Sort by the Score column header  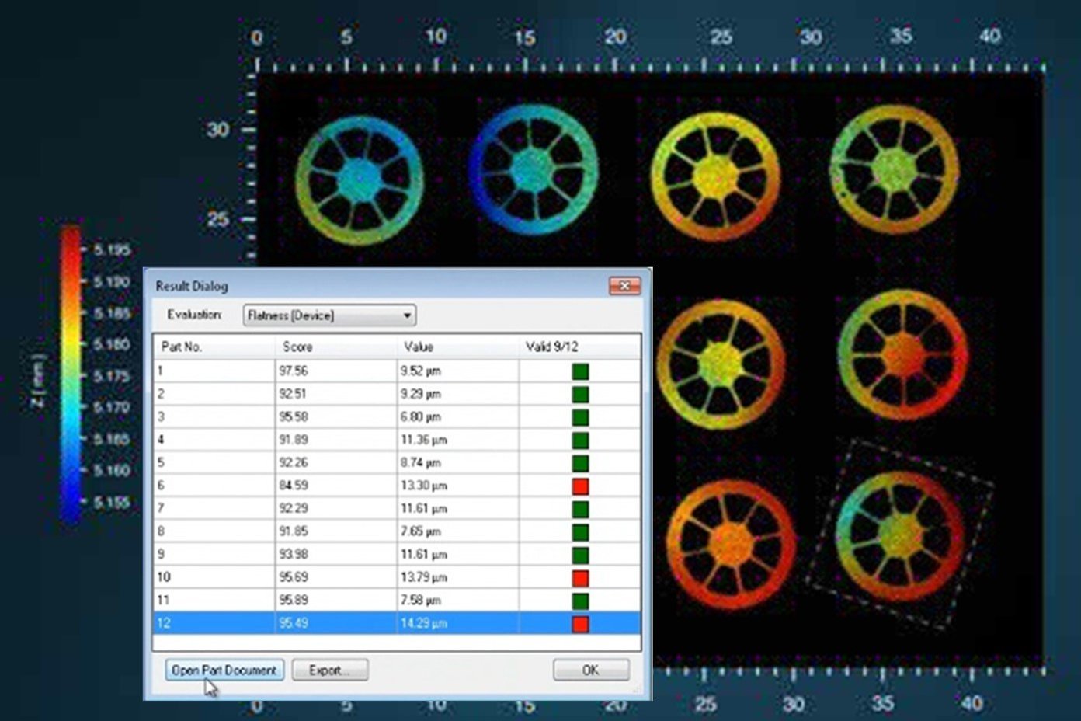tap(335, 347)
